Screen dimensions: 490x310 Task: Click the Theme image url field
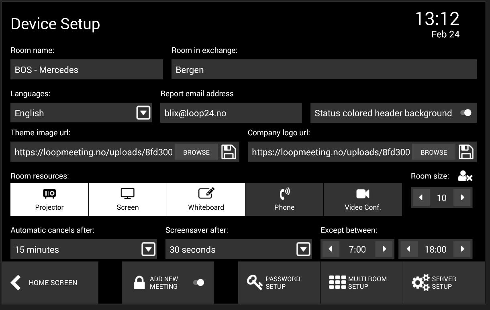[x=93, y=152]
